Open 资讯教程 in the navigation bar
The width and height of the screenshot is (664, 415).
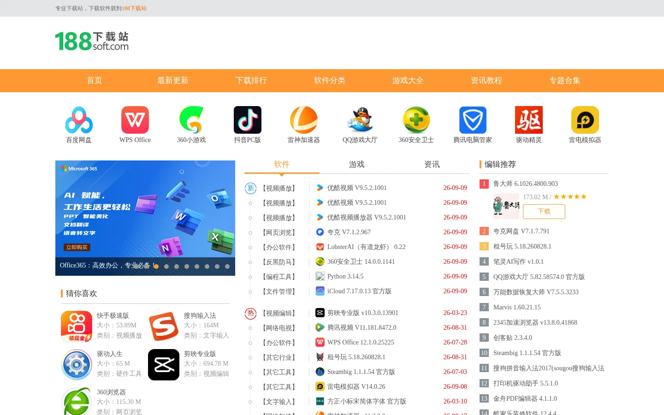pos(486,81)
